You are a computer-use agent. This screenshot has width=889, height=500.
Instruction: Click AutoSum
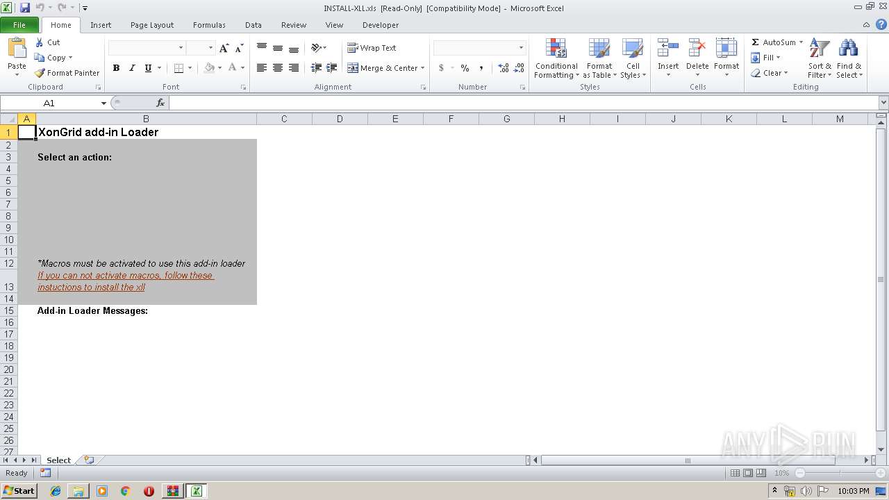click(x=774, y=42)
